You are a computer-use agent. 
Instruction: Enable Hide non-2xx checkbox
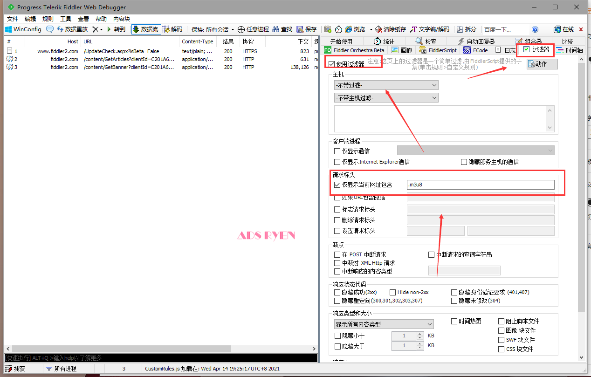pyautogui.click(x=393, y=292)
